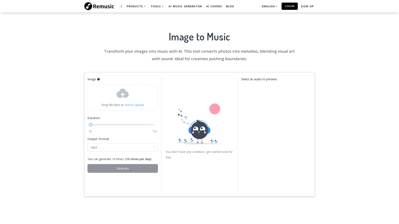Open the Tools dropdown menu
The image size is (399, 224).
[157, 6]
